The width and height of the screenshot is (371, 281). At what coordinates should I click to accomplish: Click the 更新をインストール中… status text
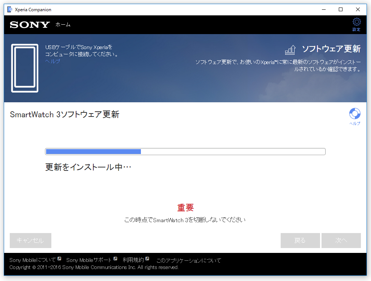pyautogui.click(x=88, y=167)
